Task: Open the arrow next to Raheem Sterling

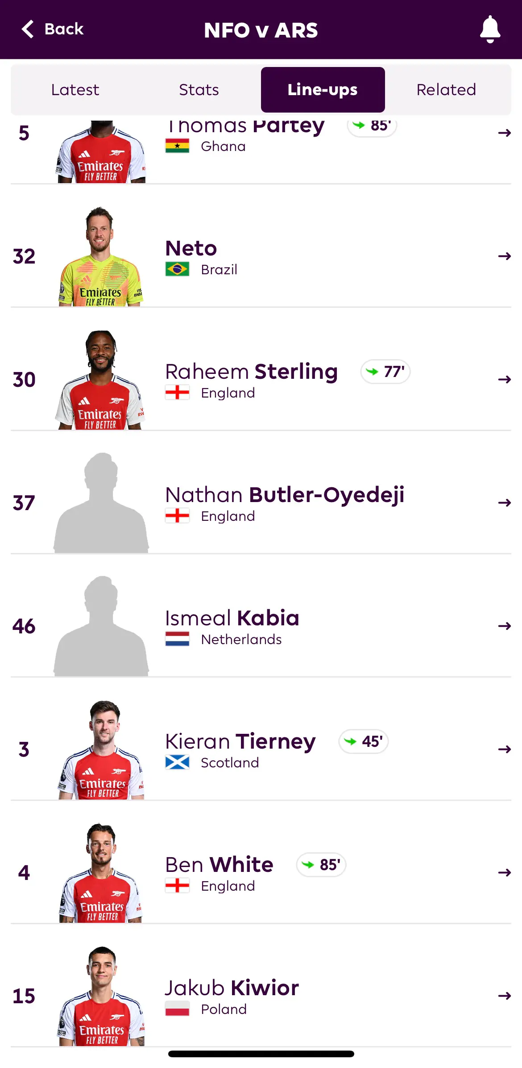Action: pos(504,379)
